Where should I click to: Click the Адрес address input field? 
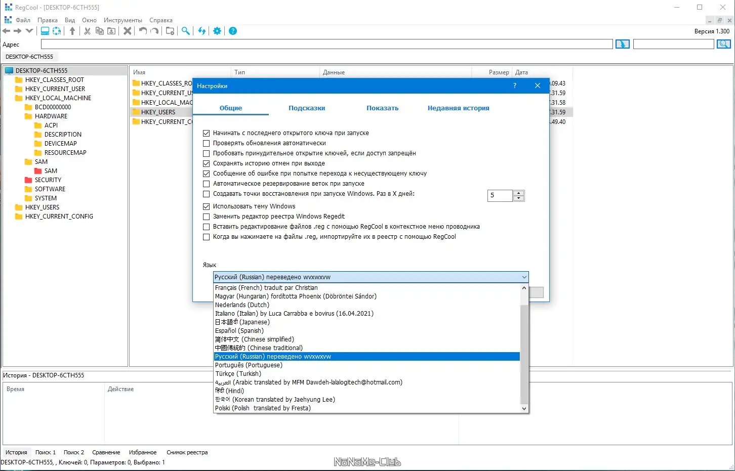click(326, 45)
